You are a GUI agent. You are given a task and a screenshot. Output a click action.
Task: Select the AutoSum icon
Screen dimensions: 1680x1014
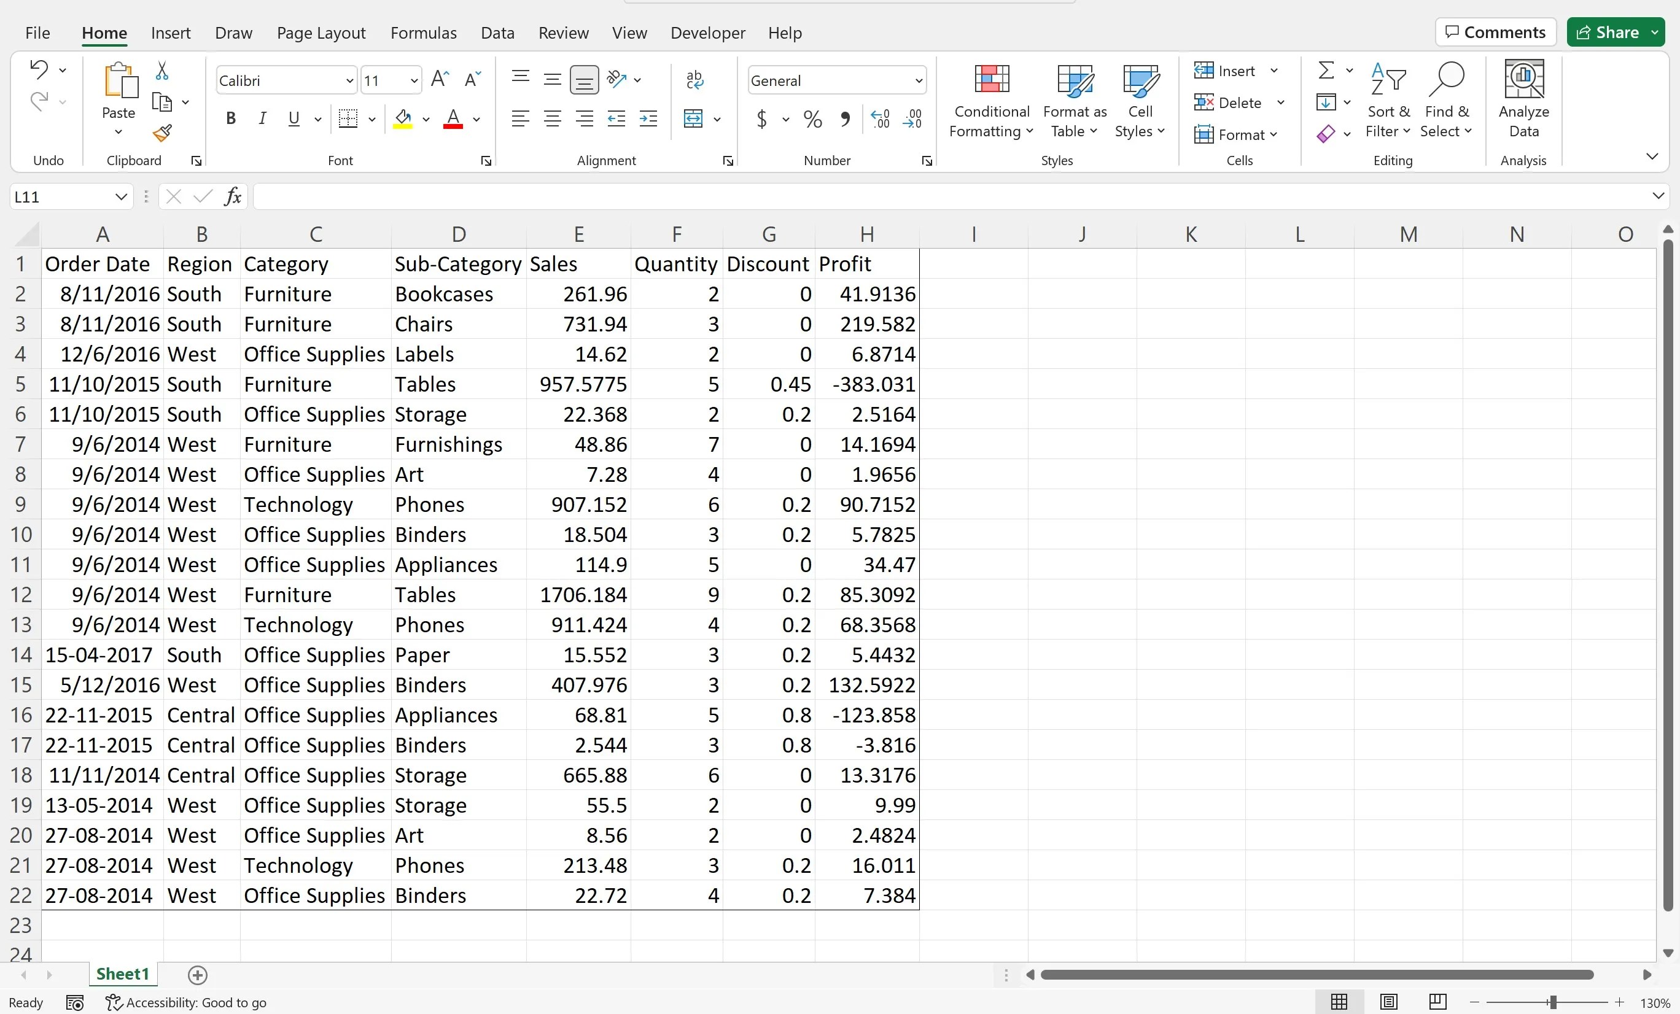click(1326, 70)
